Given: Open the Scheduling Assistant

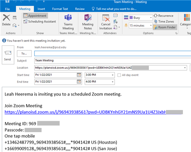Looking at the screenshot, I should click(40, 21).
